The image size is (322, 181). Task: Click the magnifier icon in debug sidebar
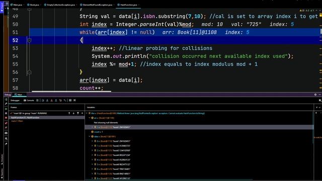(x=6, y=139)
